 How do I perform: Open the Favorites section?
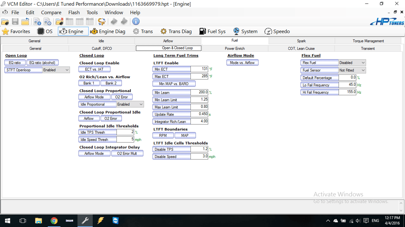coord(16,32)
